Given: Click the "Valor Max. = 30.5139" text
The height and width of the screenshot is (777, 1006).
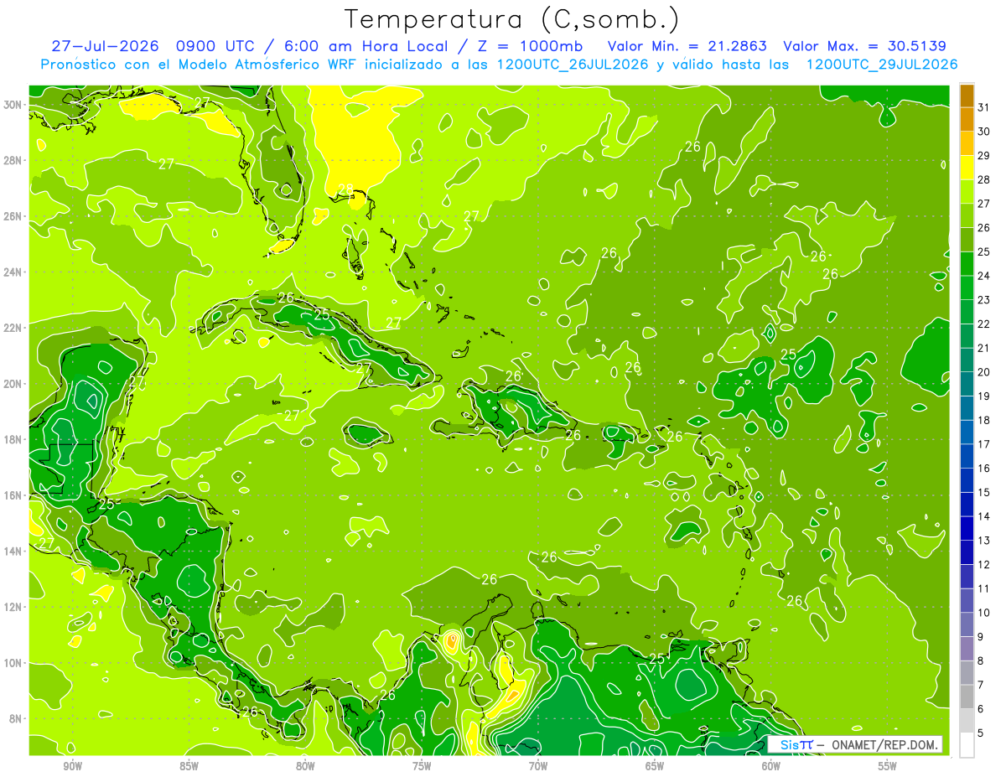Looking at the screenshot, I should (x=865, y=46).
